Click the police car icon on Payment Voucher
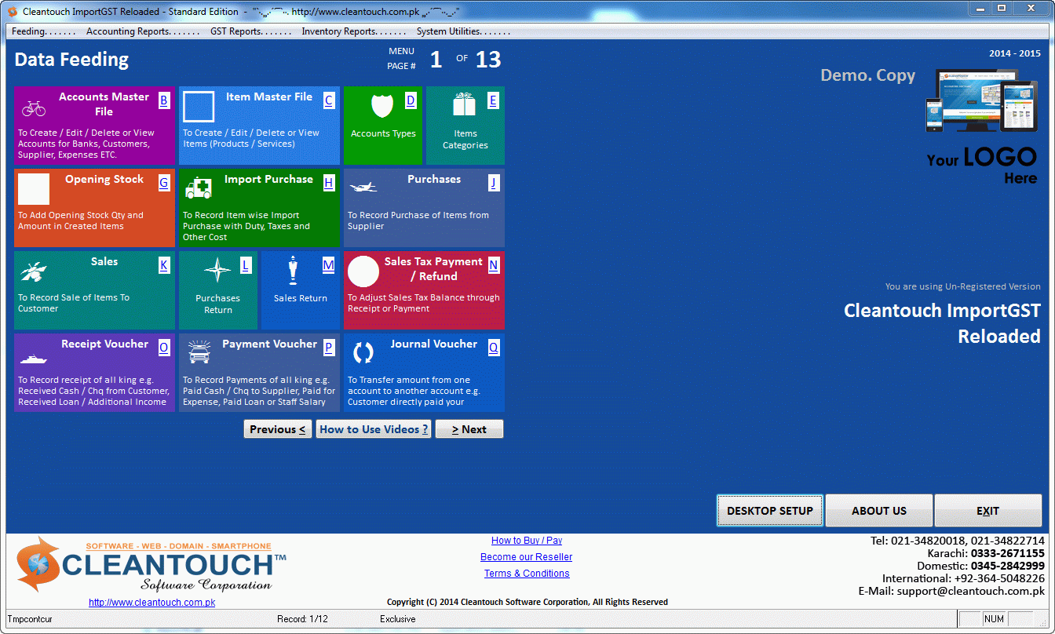This screenshot has width=1055, height=634. 199,353
